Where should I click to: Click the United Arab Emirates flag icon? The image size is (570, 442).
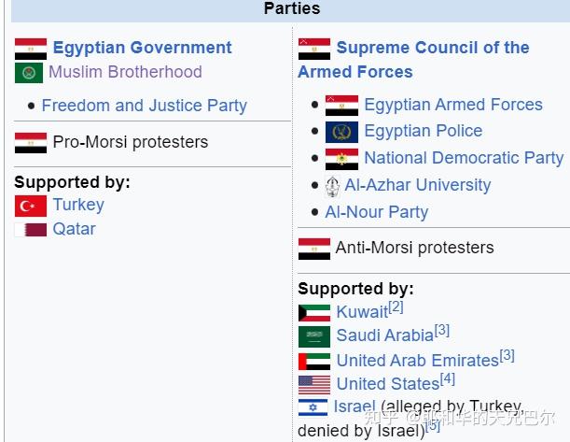tap(314, 362)
